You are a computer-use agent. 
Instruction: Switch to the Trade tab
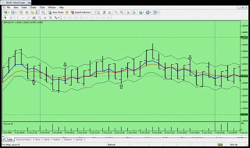[x=10, y=139]
